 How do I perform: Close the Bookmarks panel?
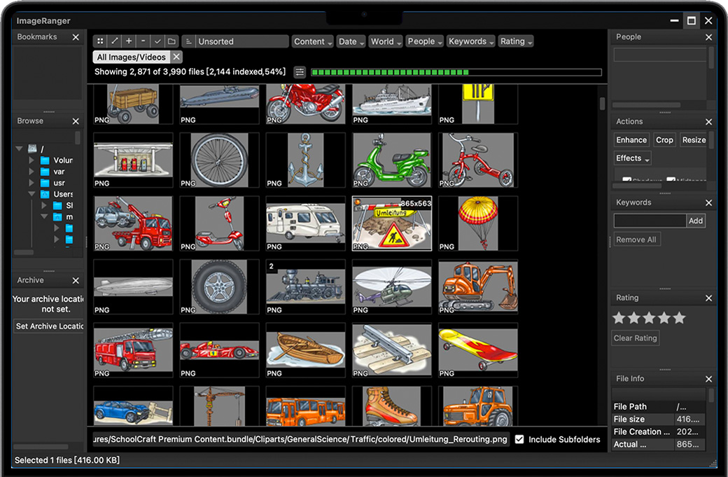point(76,37)
